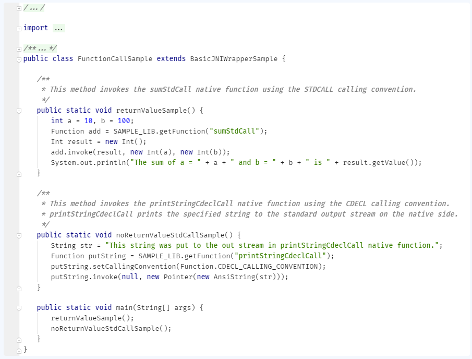Click returnValueSample(); call inside main

pos(92,318)
